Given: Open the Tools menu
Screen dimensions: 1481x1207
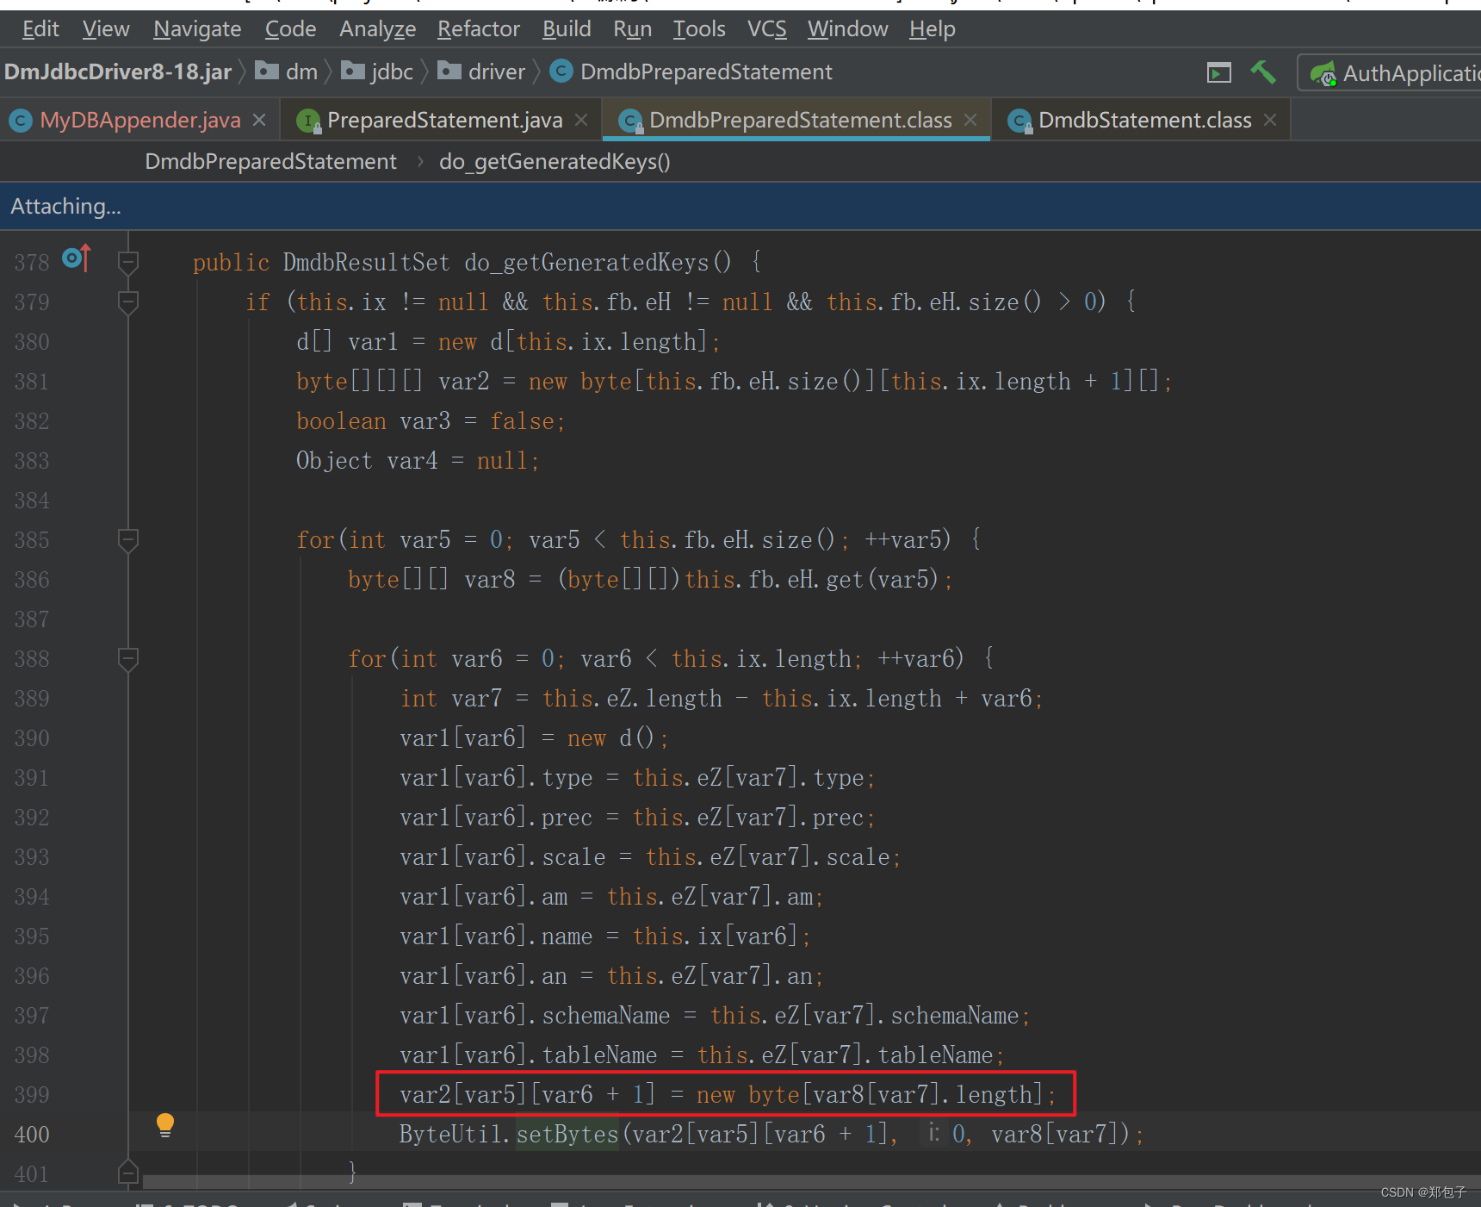Looking at the screenshot, I should [x=699, y=29].
